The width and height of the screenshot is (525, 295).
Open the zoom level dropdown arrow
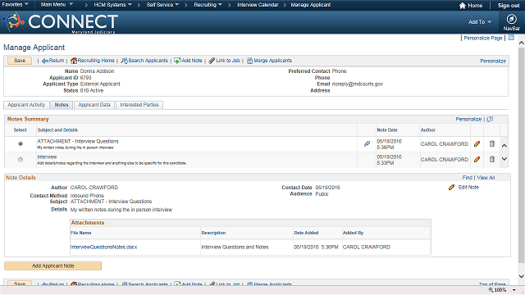pyautogui.click(x=514, y=290)
